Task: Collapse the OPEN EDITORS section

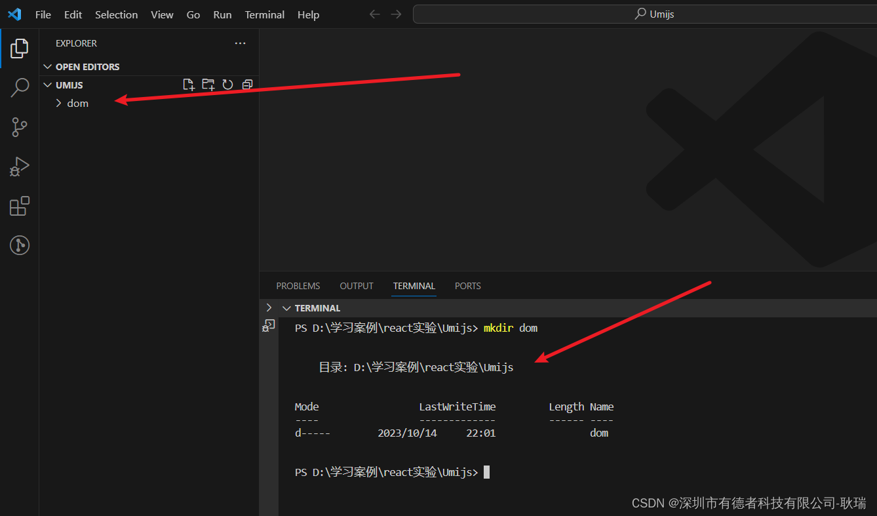Action: point(47,67)
